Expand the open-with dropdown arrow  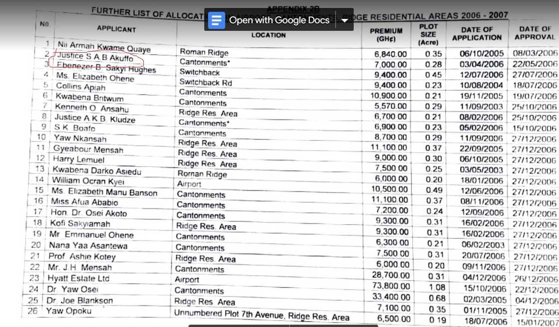[344, 20]
